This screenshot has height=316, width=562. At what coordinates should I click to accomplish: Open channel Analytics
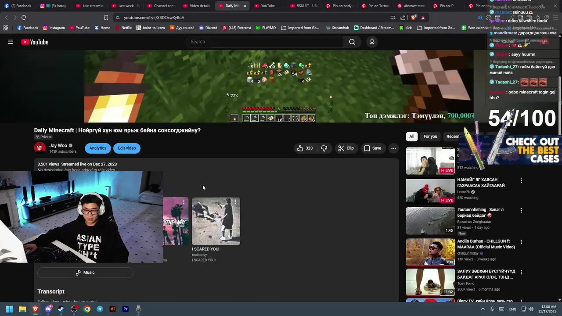pos(97,148)
